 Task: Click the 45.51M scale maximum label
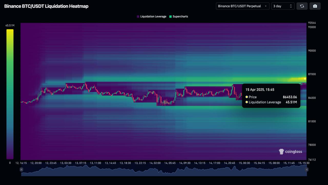(10, 26)
